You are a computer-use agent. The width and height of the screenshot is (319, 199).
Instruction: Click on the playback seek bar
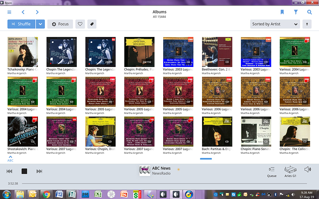pos(165,184)
